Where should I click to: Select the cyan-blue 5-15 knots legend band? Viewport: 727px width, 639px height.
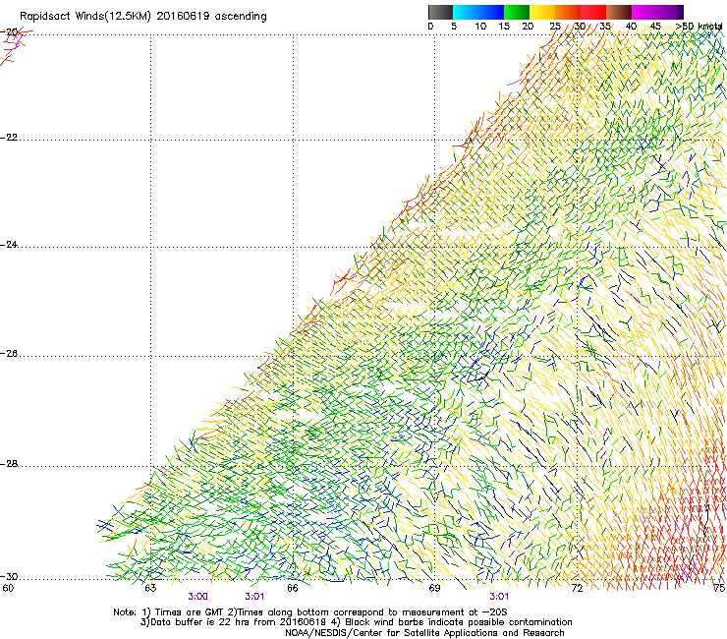point(478,12)
